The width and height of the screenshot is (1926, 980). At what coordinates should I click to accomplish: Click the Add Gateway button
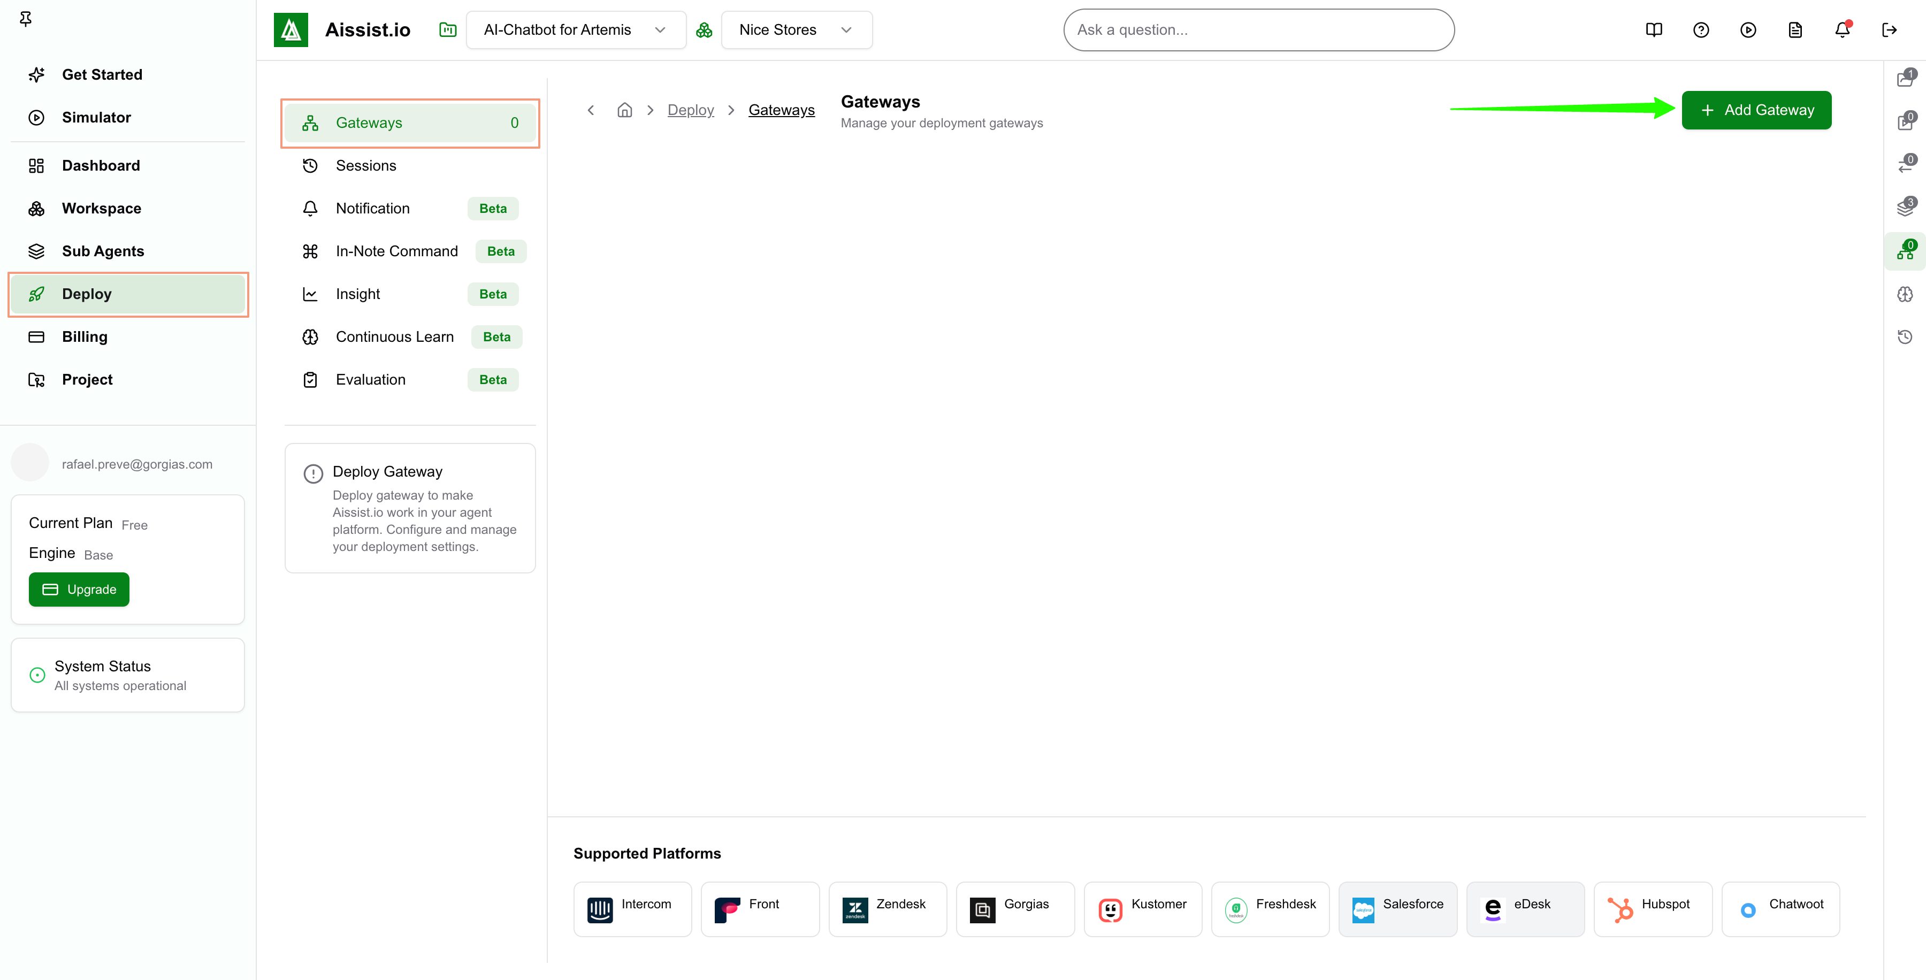1756,110
